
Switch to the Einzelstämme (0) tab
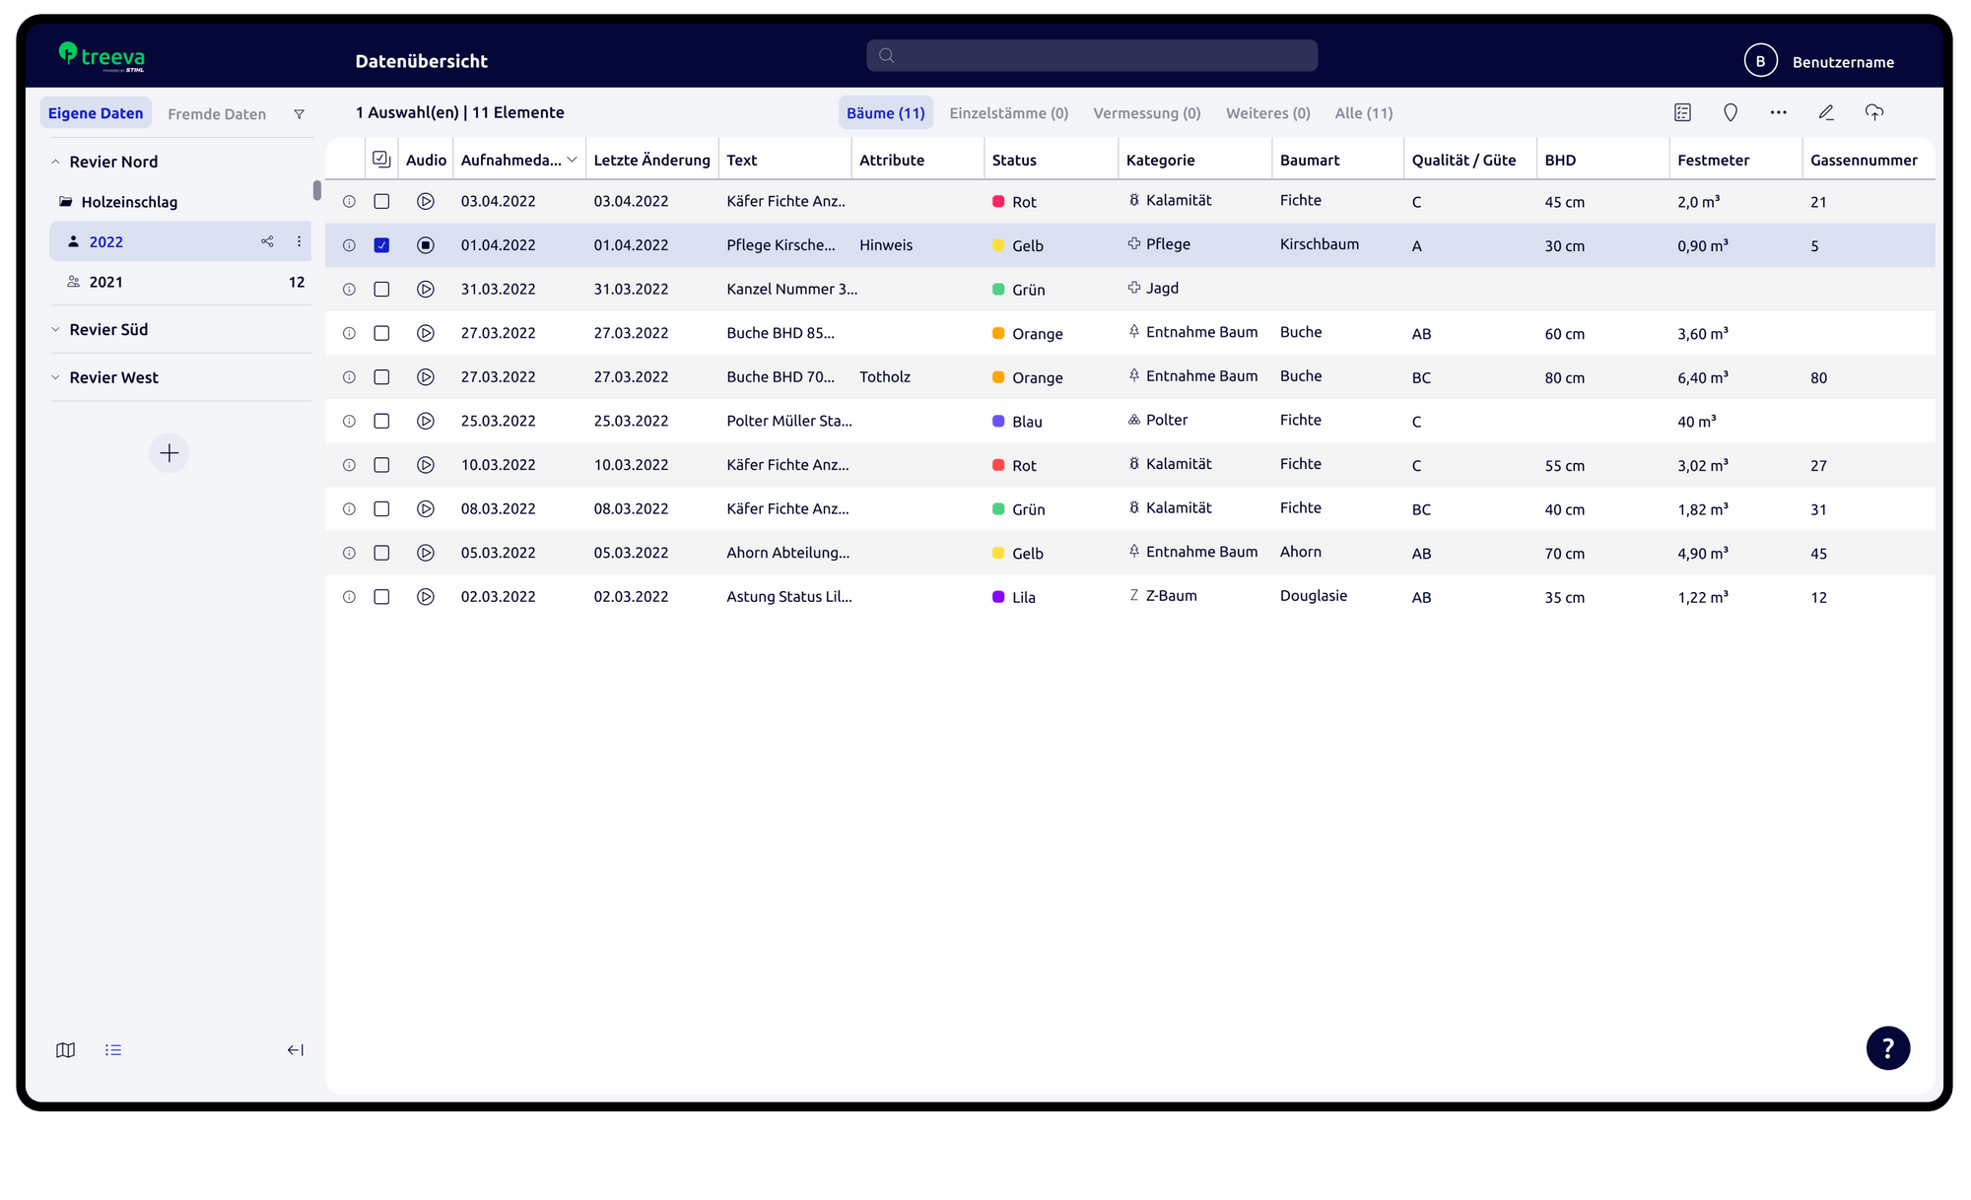(x=1008, y=113)
